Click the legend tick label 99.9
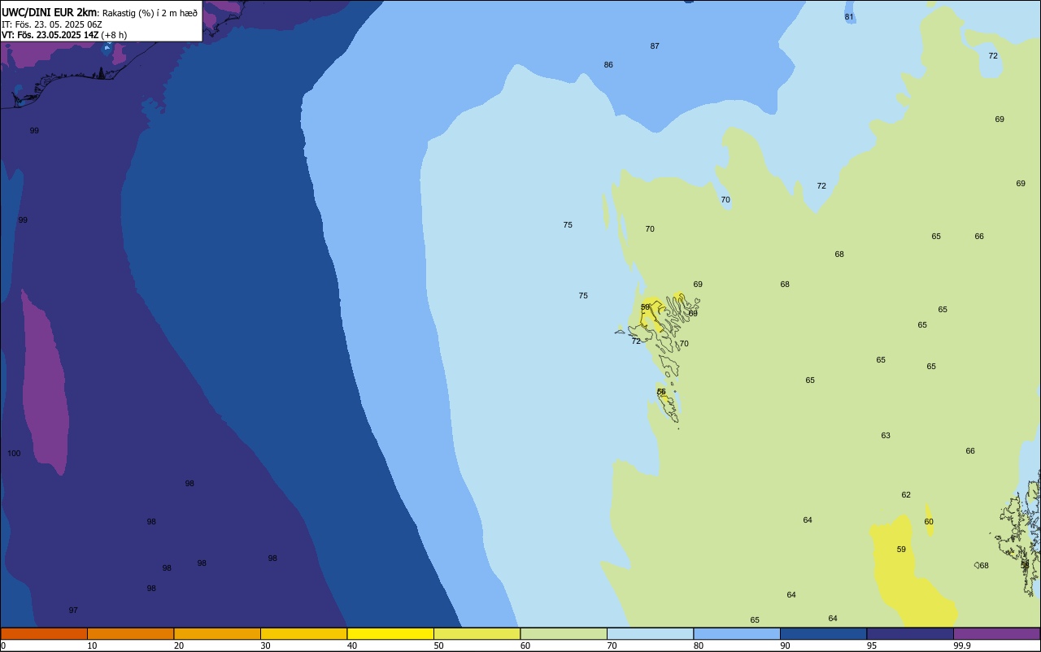The height and width of the screenshot is (652, 1041). coord(962,645)
